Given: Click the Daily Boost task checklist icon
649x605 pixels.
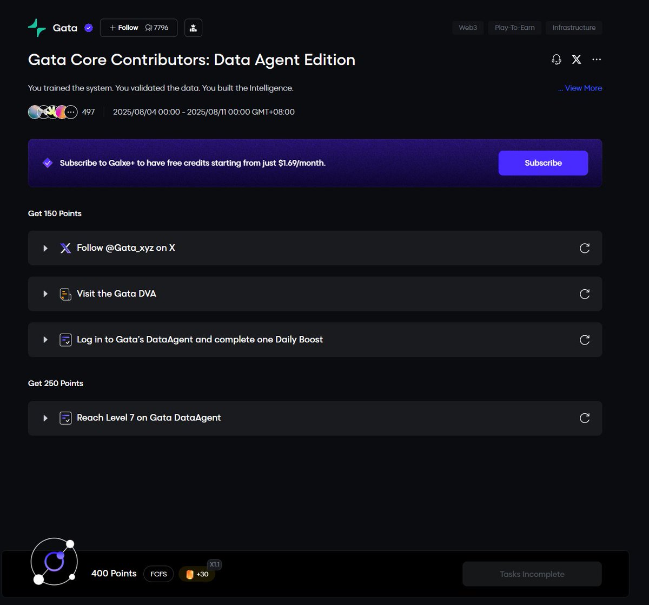Looking at the screenshot, I should tap(65, 340).
